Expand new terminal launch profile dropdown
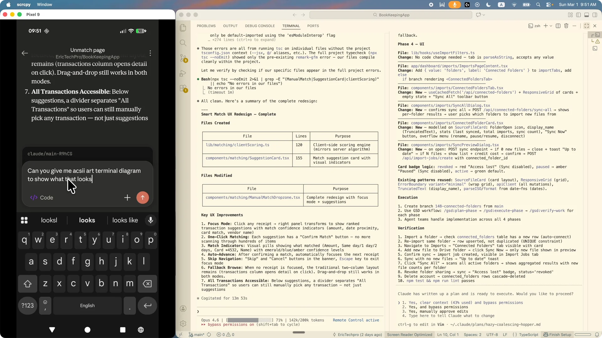The height and width of the screenshot is (338, 602). tap(551, 26)
